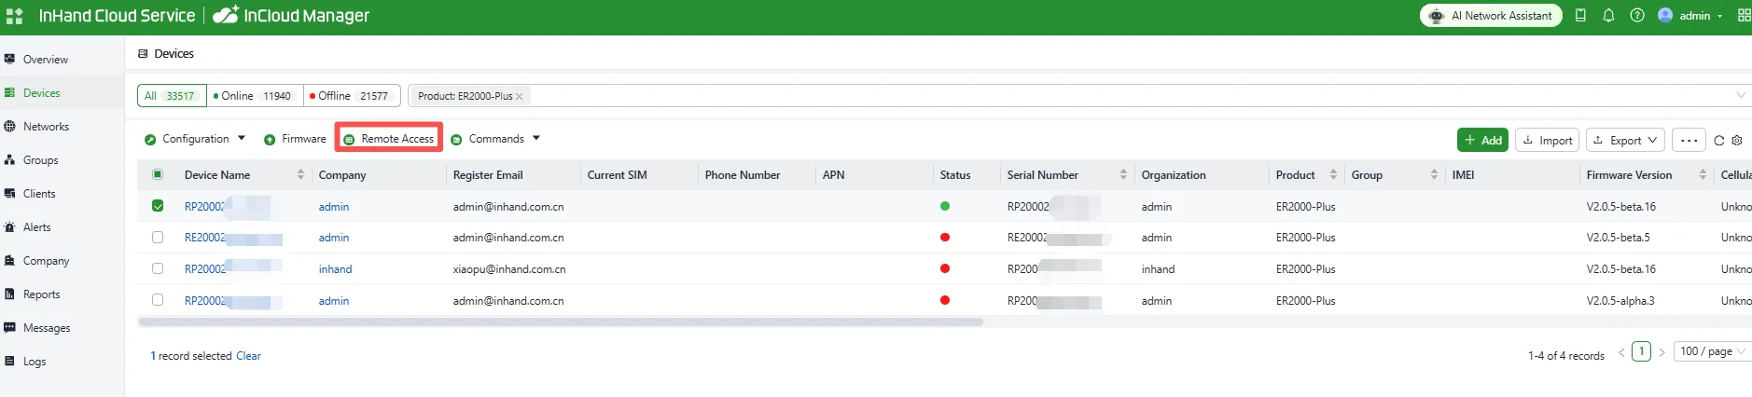
Task: Go to Overview in sidebar
Action: click(45, 60)
